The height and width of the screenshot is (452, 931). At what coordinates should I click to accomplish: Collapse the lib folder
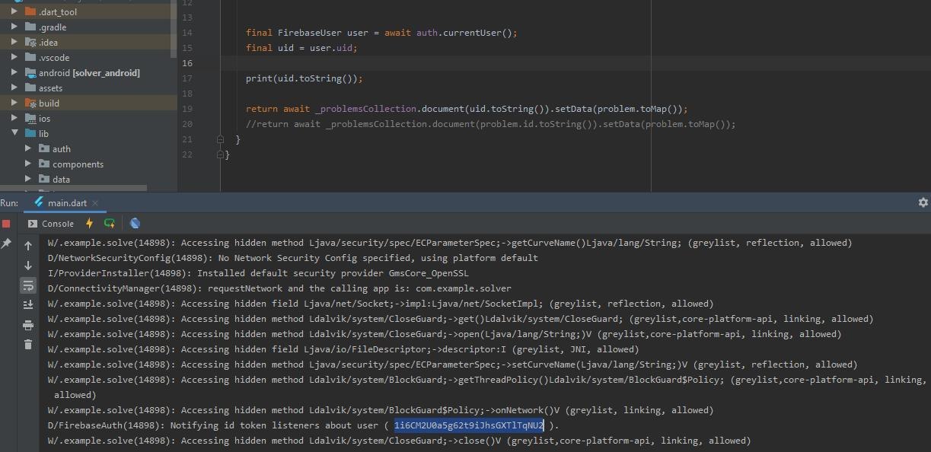tap(14, 134)
